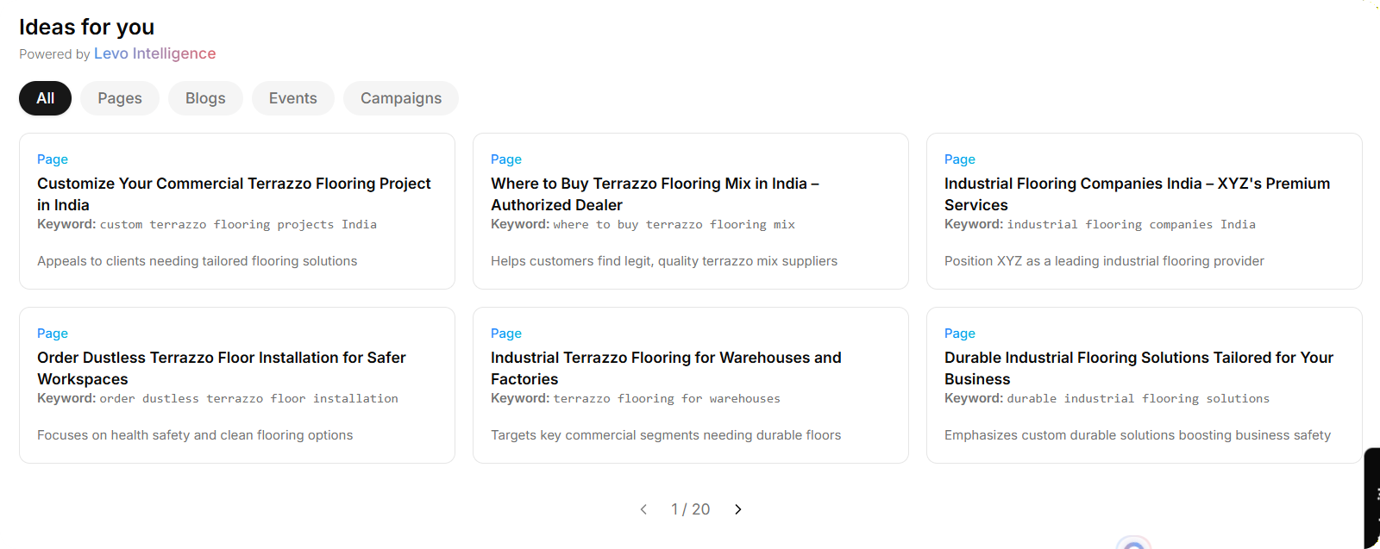Open 'Customize Your Commercial Terrazzo Flooring Project' idea
This screenshot has width=1380, height=549.
pyautogui.click(x=234, y=194)
